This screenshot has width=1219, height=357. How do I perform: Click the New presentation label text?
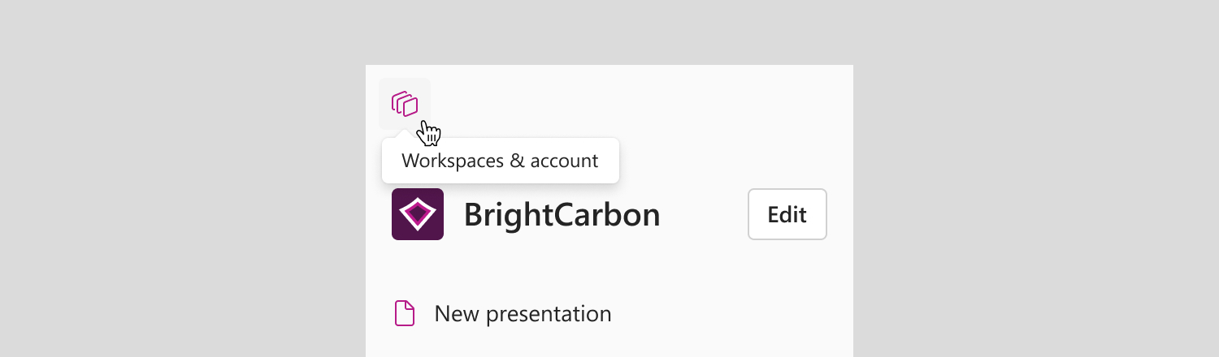523,314
